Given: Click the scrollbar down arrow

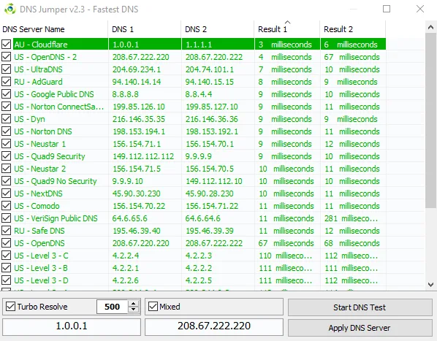Looking at the screenshot, I should (x=430, y=285).
